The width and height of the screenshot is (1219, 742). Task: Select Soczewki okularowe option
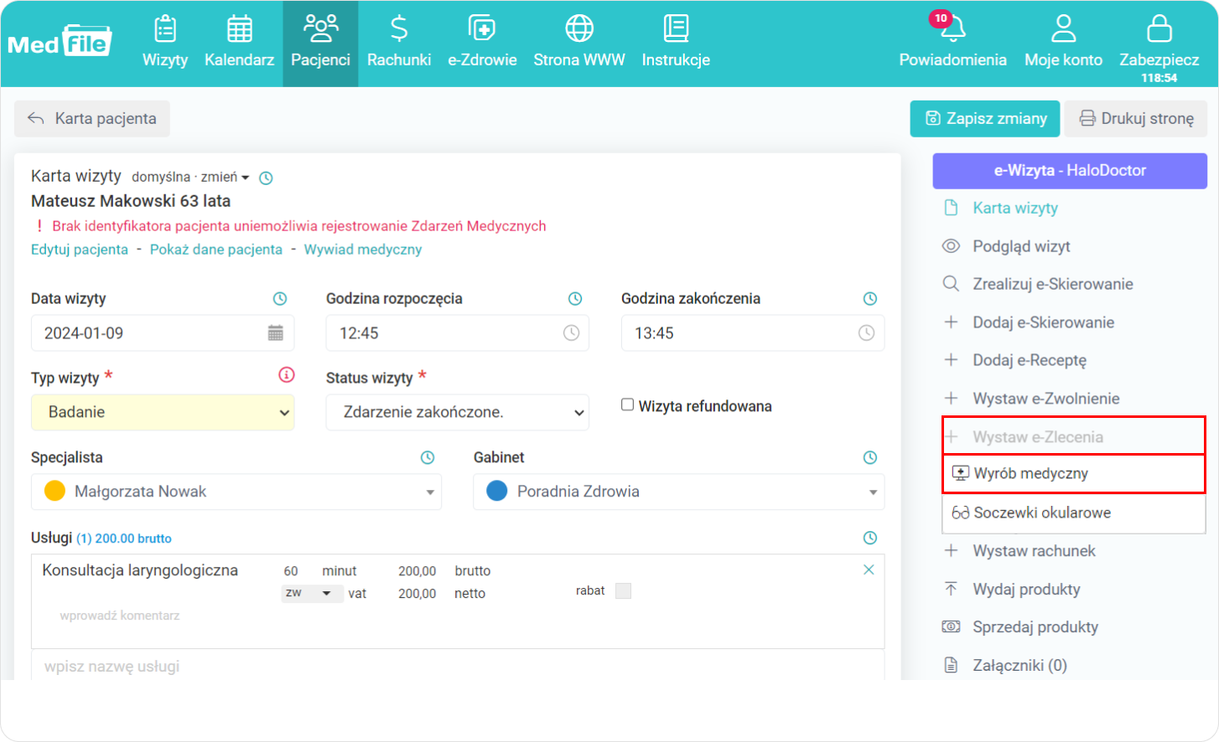click(x=1074, y=513)
